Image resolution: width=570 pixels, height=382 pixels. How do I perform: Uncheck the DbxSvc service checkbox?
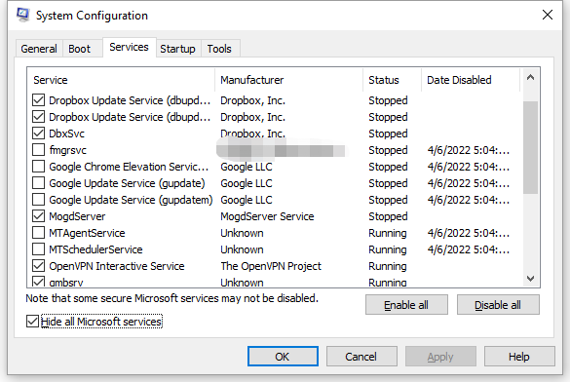39,134
